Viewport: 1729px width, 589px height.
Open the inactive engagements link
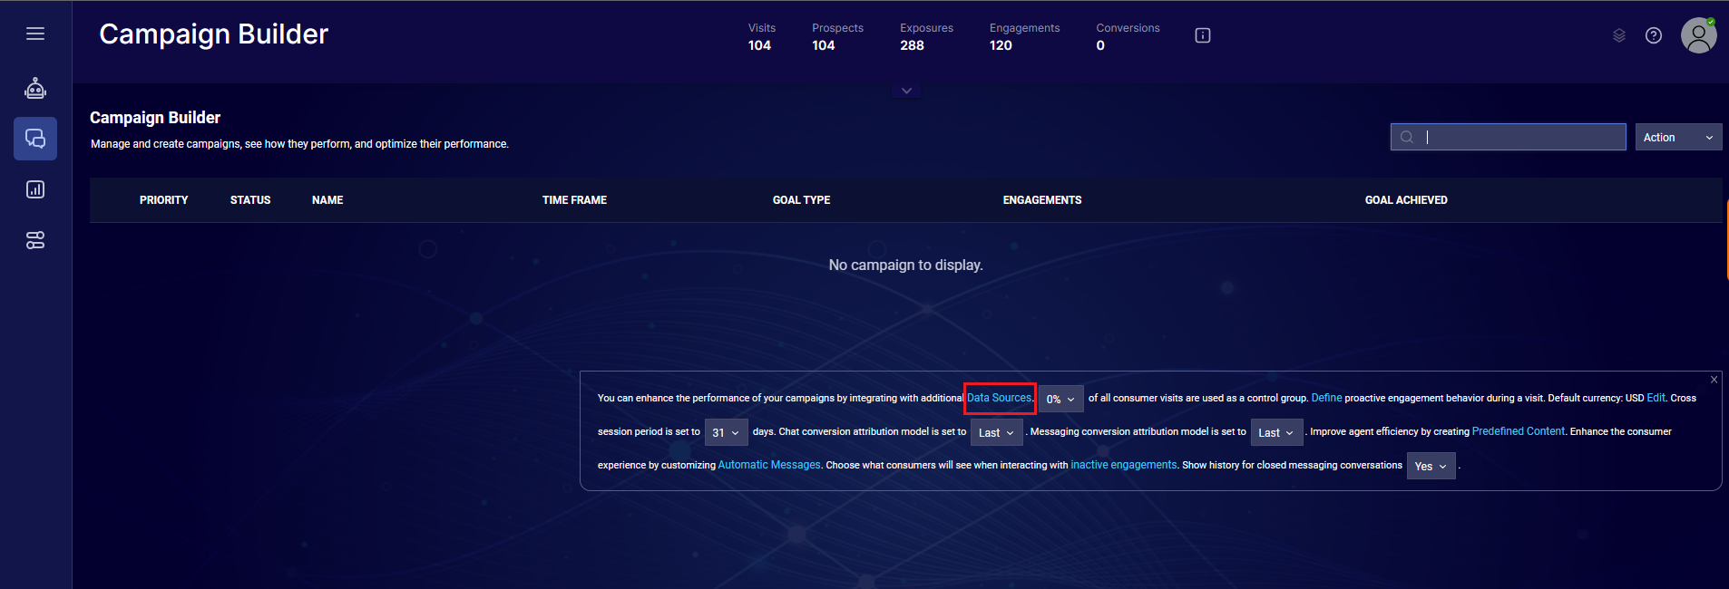(x=1123, y=465)
